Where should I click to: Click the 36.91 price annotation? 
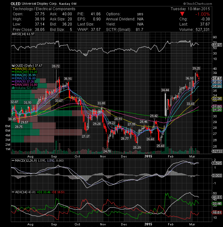(68, 79)
